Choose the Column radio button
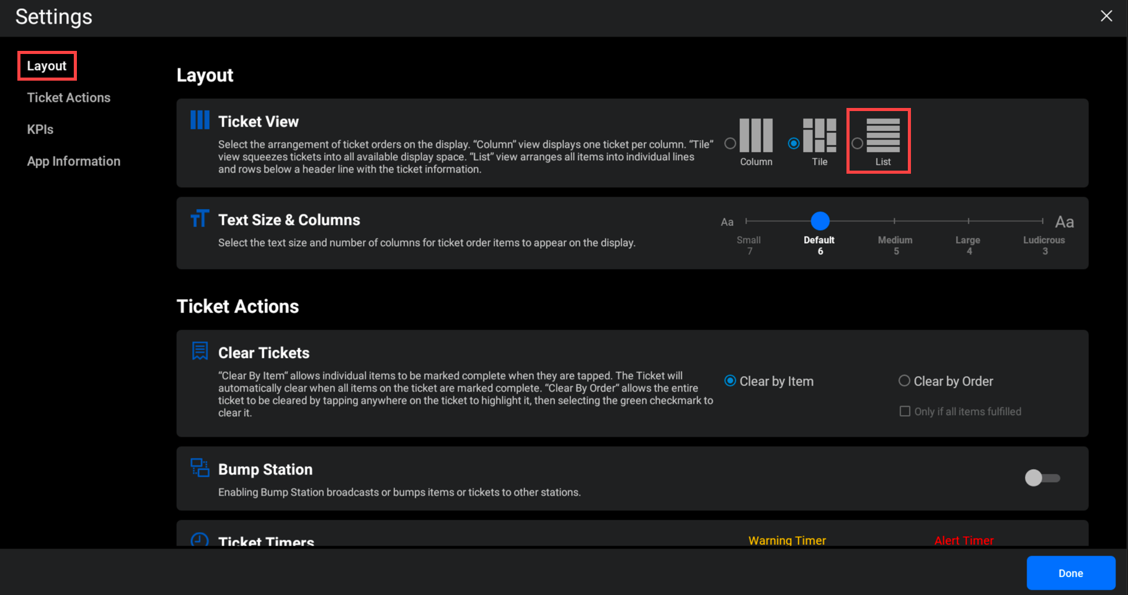The height and width of the screenshot is (595, 1128). point(731,143)
